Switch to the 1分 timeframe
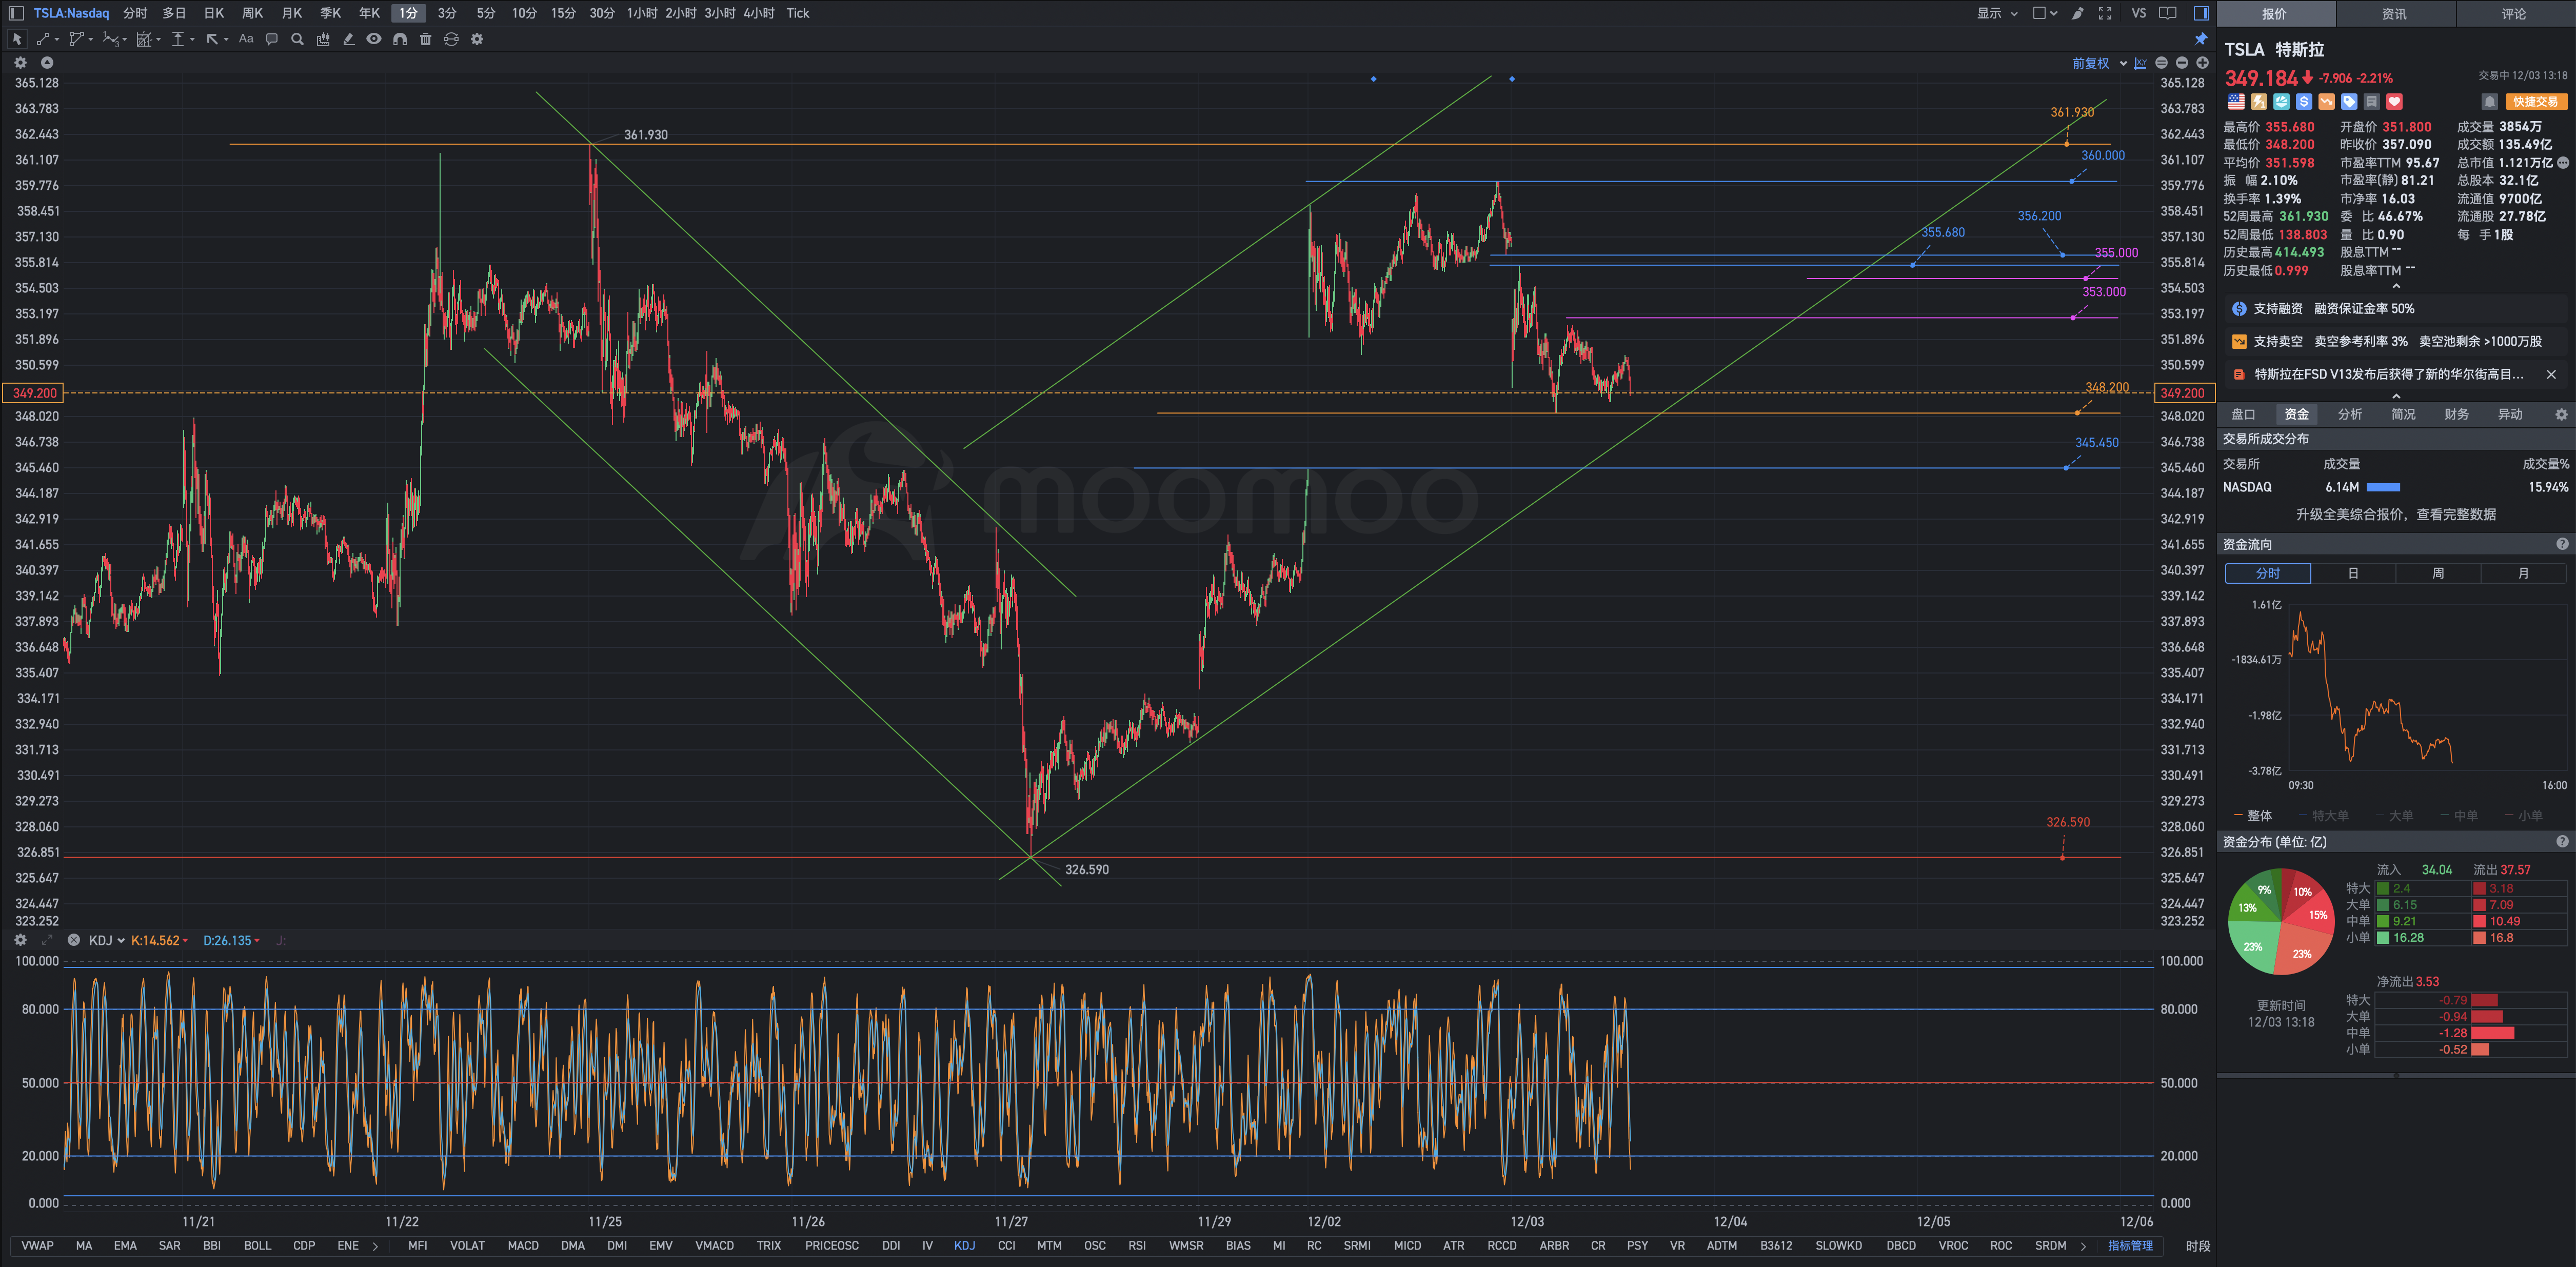2576x1267 pixels. (408, 13)
